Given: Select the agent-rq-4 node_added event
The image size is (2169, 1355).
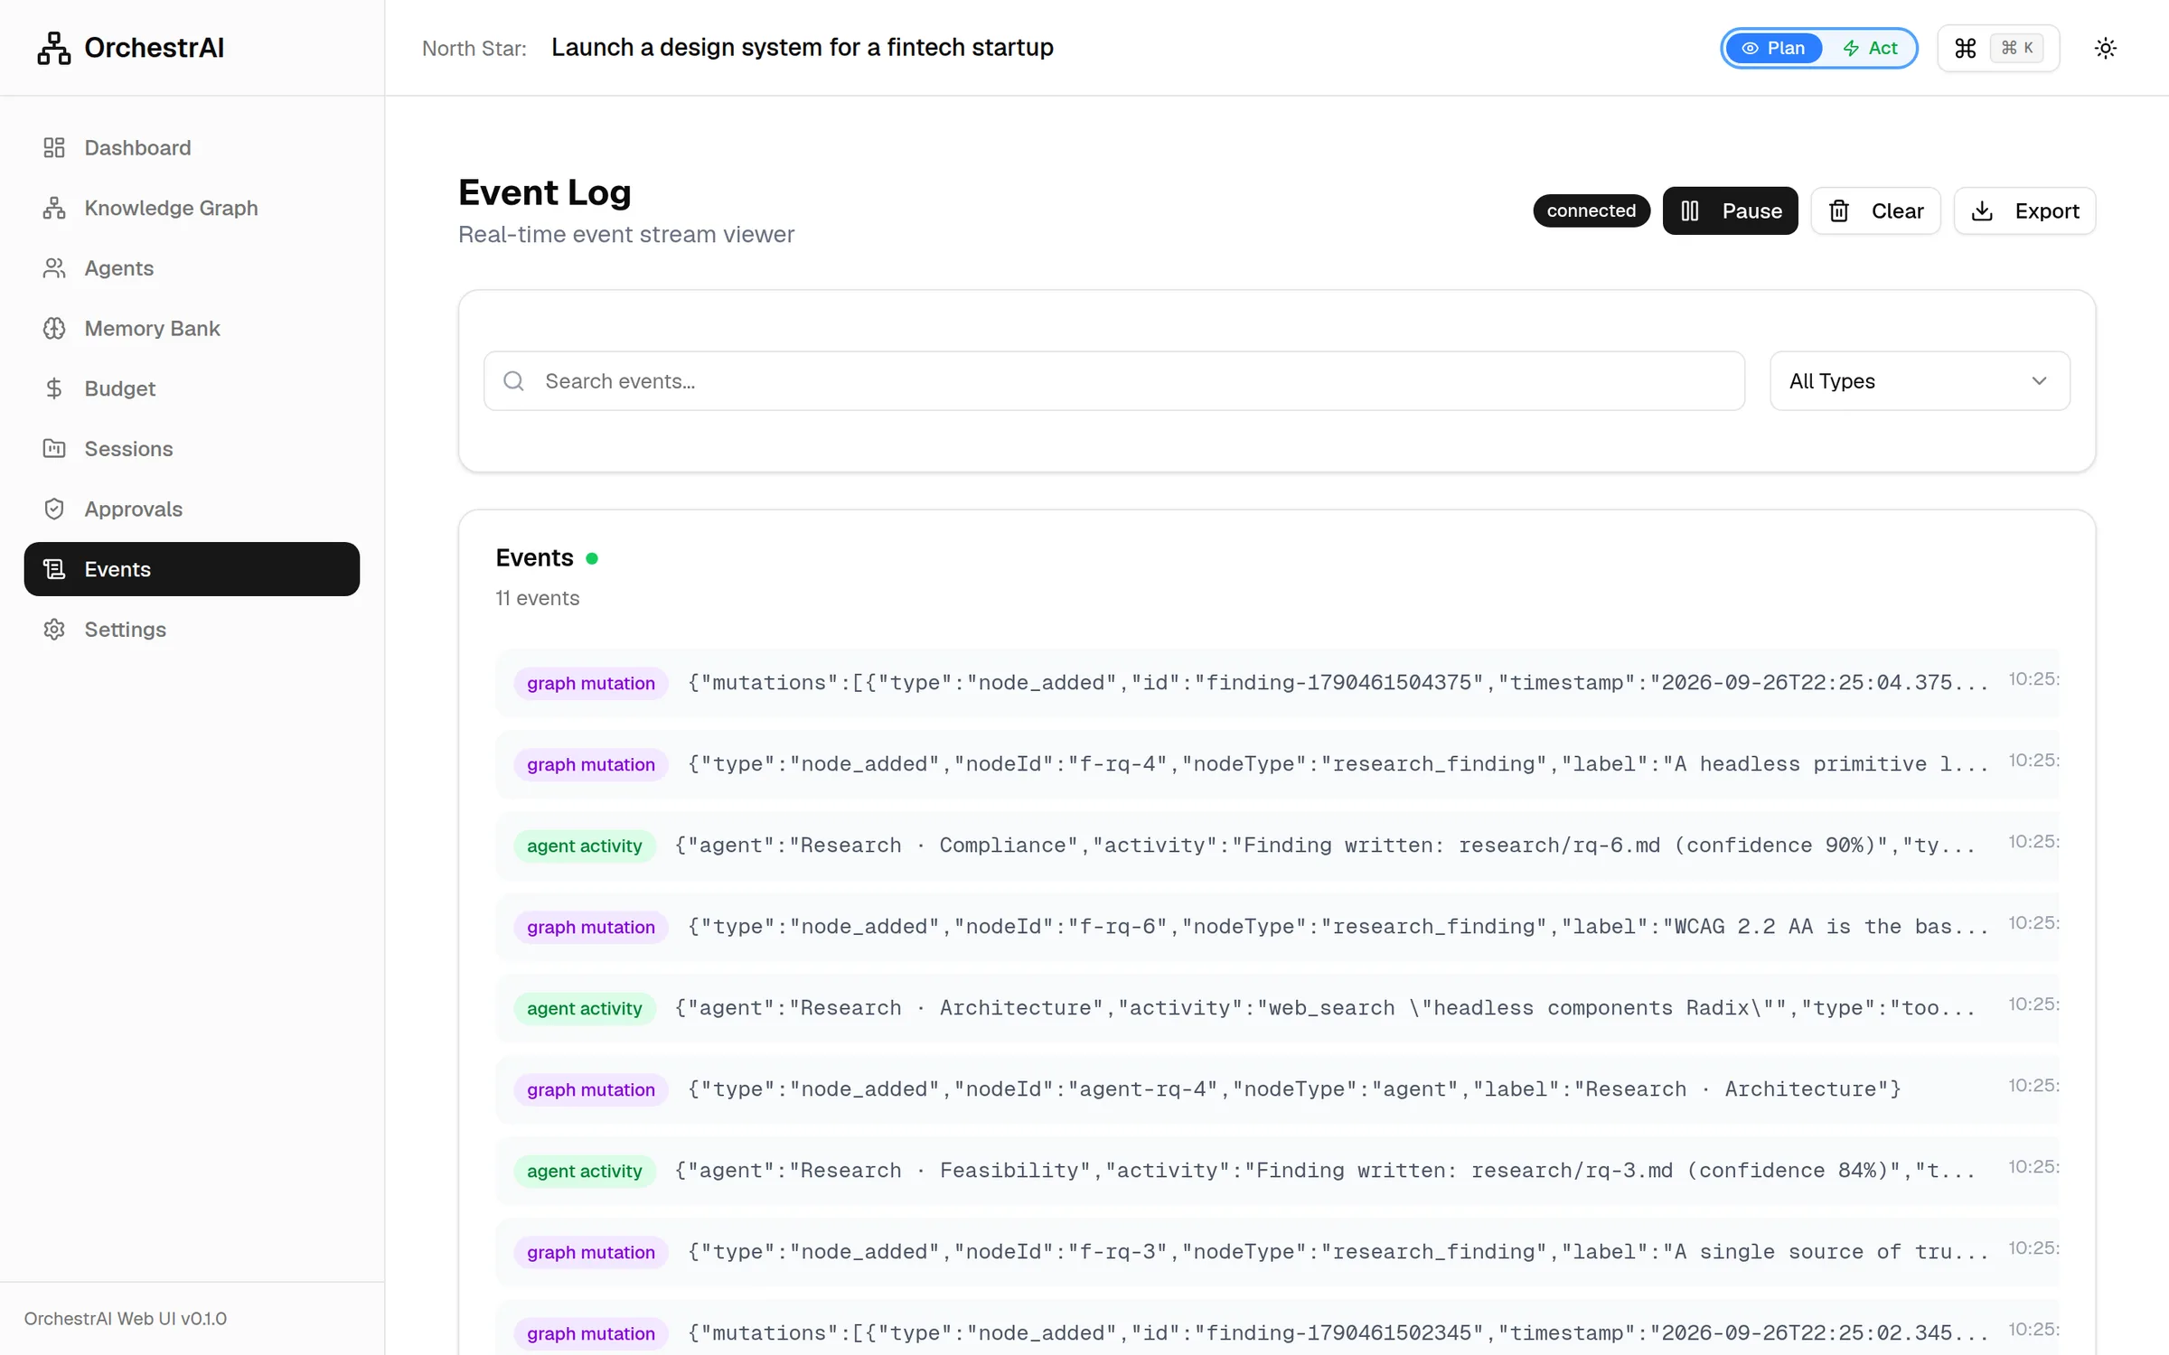Looking at the screenshot, I should pos(1277,1089).
